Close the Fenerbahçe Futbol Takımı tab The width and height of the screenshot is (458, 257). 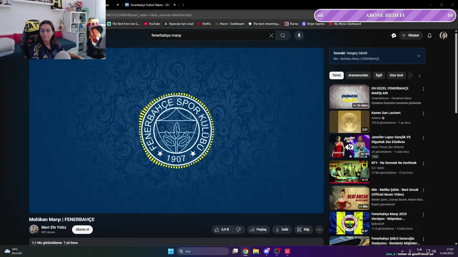point(175,5)
